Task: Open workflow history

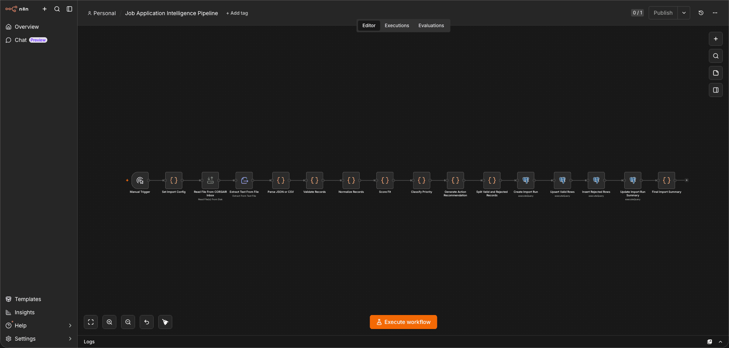Action: [701, 13]
